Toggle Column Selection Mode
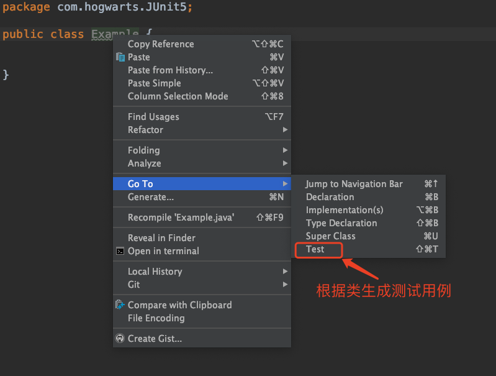The image size is (496, 376). (x=178, y=96)
